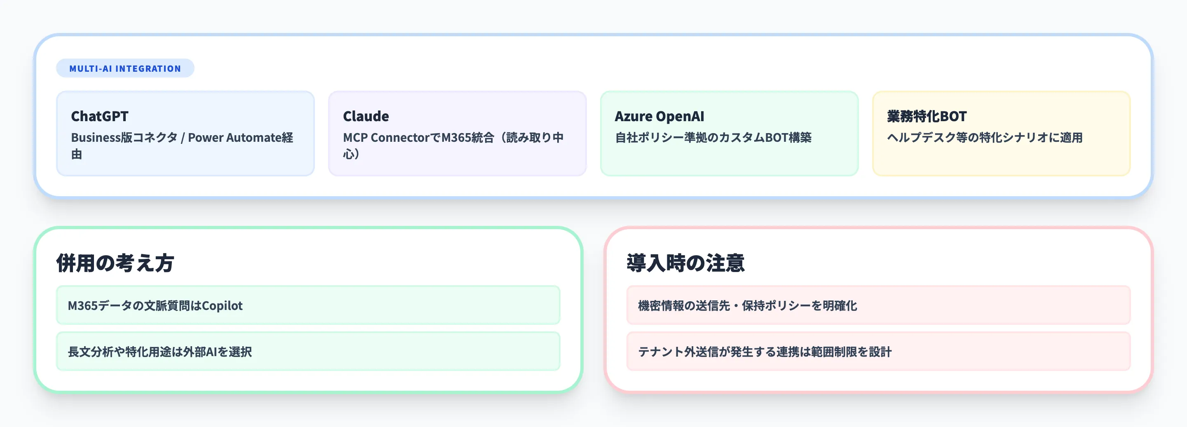Image resolution: width=1187 pixels, height=427 pixels.
Task: Toggle the M365データの文脈質問はCopilot item
Action: [308, 305]
